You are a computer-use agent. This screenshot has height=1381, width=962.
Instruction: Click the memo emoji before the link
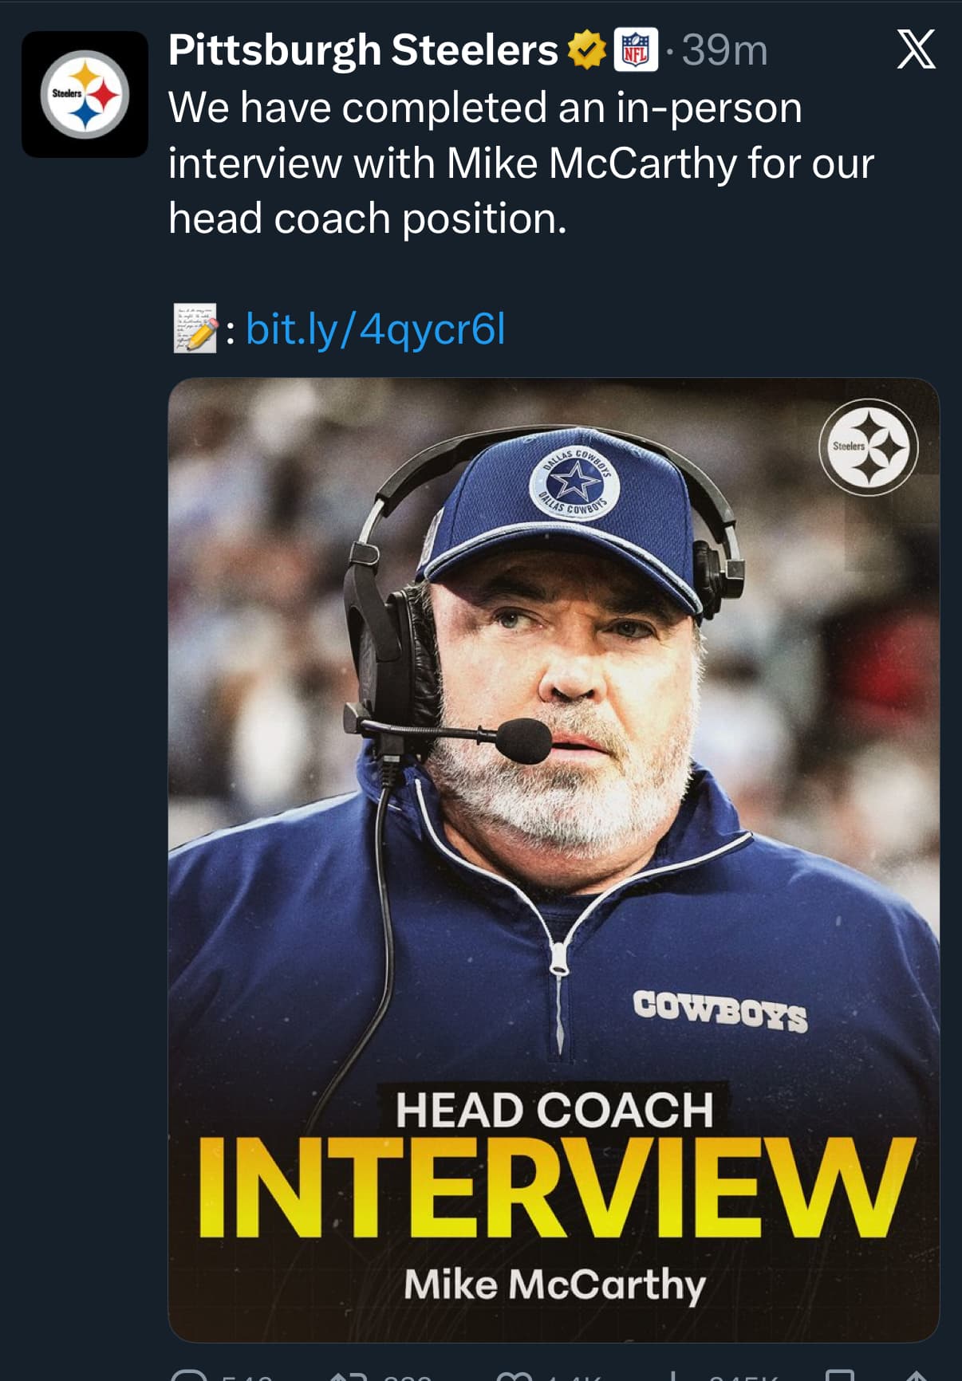(x=195, y=329)
